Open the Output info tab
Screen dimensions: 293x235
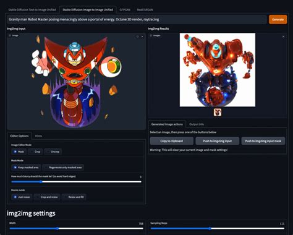197,124
